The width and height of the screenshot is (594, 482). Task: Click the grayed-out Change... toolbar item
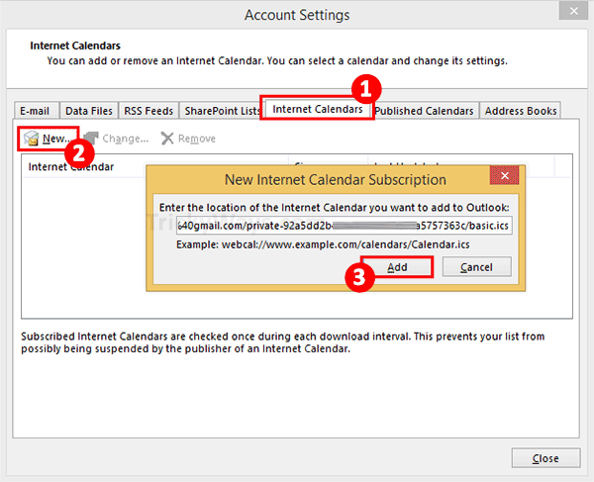tap(117, 139)
